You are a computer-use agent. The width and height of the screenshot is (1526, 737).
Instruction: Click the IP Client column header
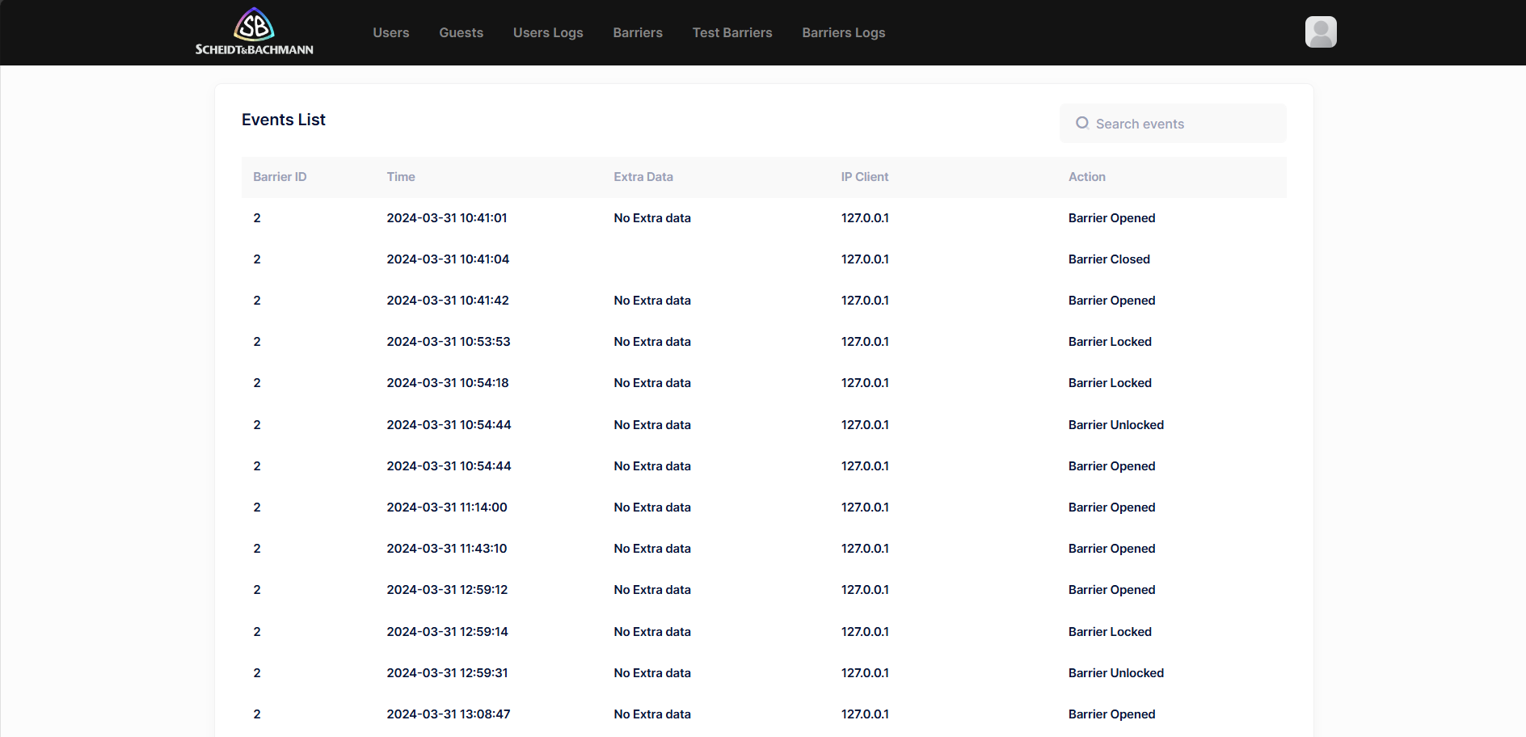pyautogui.click(x=865, y=177)
